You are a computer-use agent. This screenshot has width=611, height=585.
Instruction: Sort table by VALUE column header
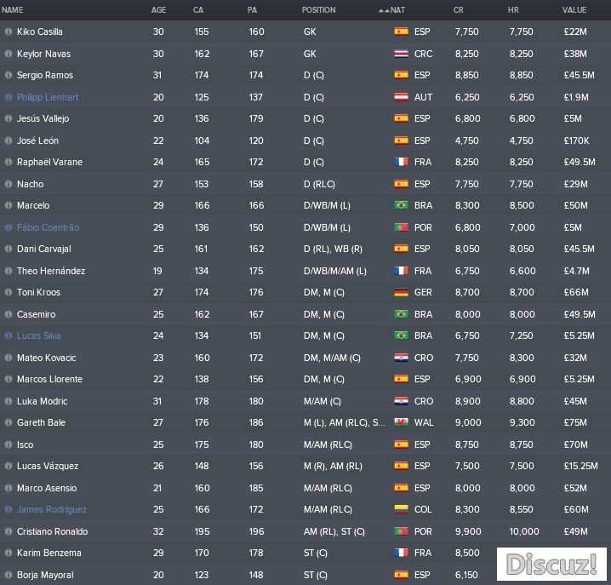[x=574, y=10]
